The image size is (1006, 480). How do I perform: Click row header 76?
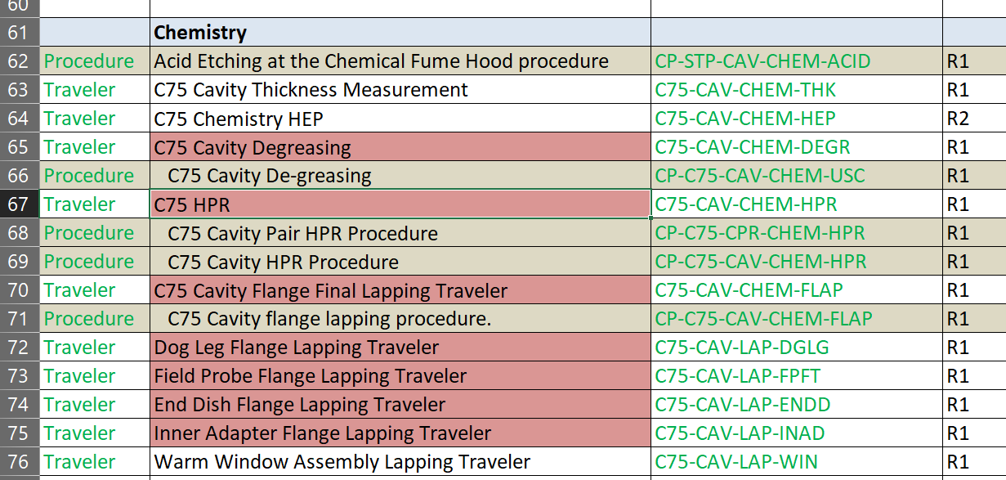pyautogui.click(x=18, y=462)
